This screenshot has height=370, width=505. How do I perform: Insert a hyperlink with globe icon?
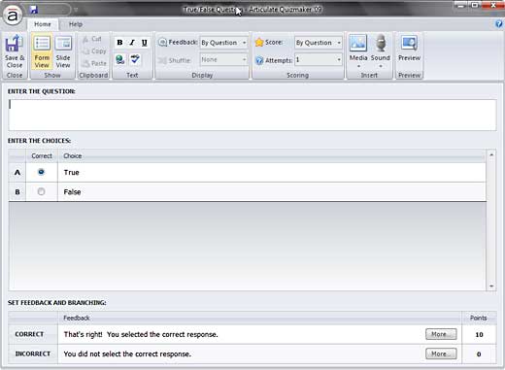point(120,59)
